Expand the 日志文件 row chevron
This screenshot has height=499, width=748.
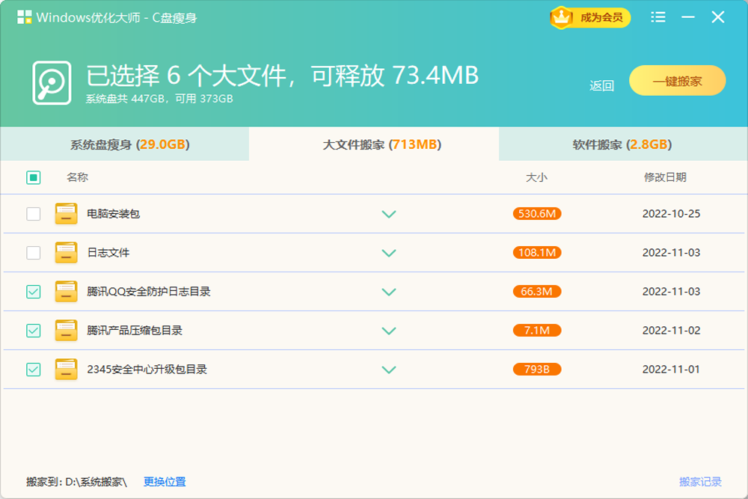click(388, 252)
